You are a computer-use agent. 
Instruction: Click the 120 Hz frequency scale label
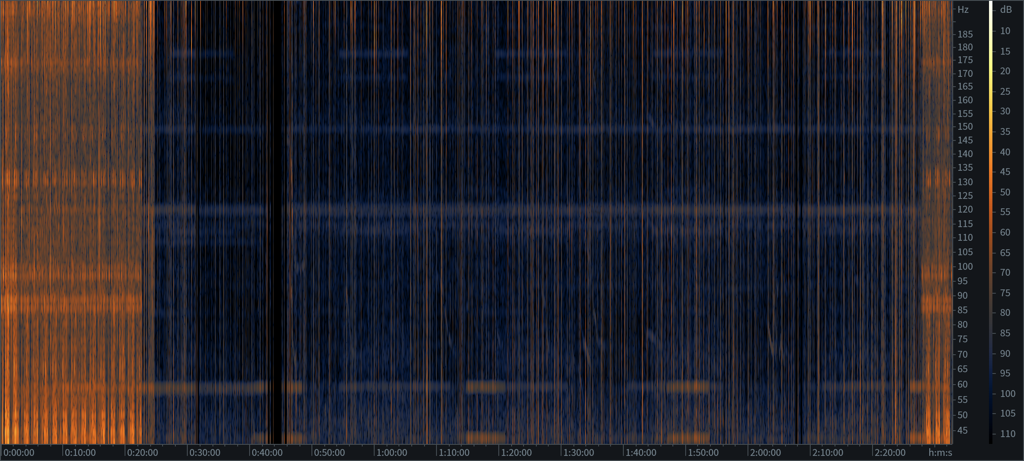tap(965, 209)
